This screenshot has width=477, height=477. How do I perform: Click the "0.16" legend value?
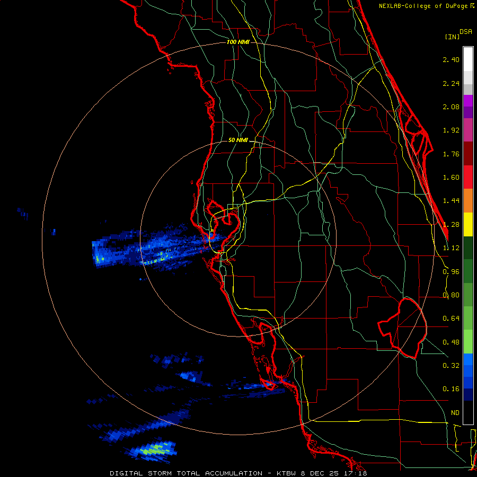tap(451, 389)
